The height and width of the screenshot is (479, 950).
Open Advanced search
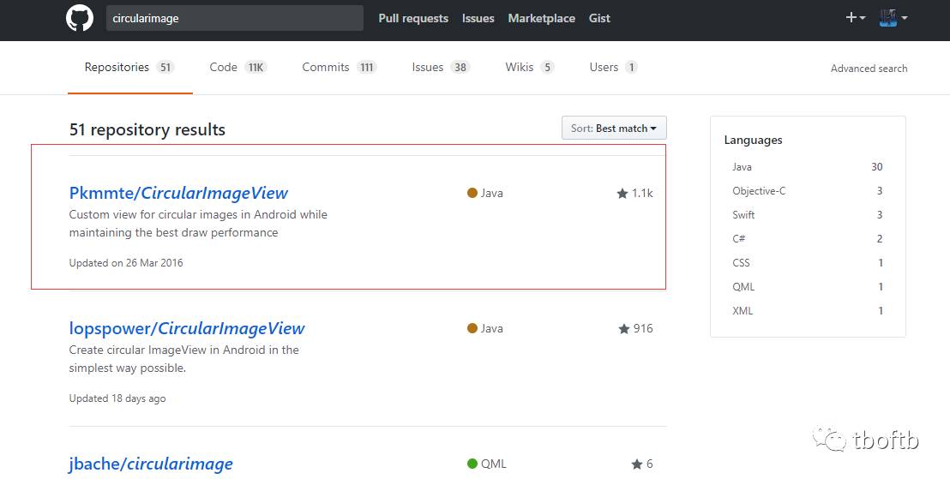click(869, 69)
